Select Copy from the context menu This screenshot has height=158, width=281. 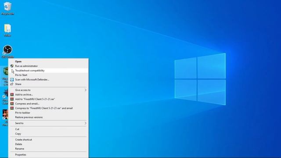pos(48,133)
